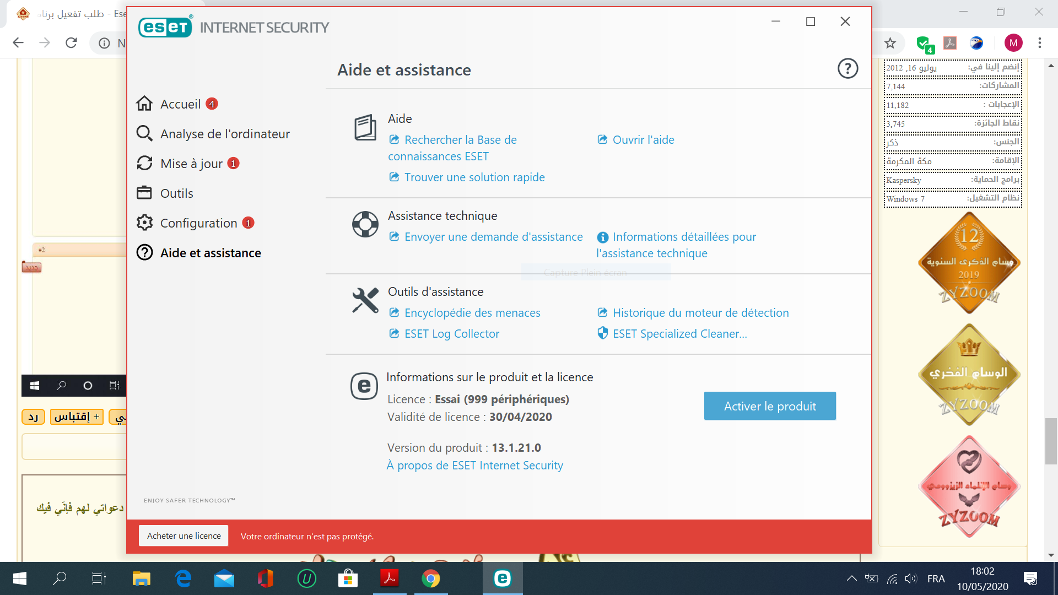This screenshot has width=1058, height=595.
Task: Click the red badge 4 on Accueil
Action: [212, 104]
